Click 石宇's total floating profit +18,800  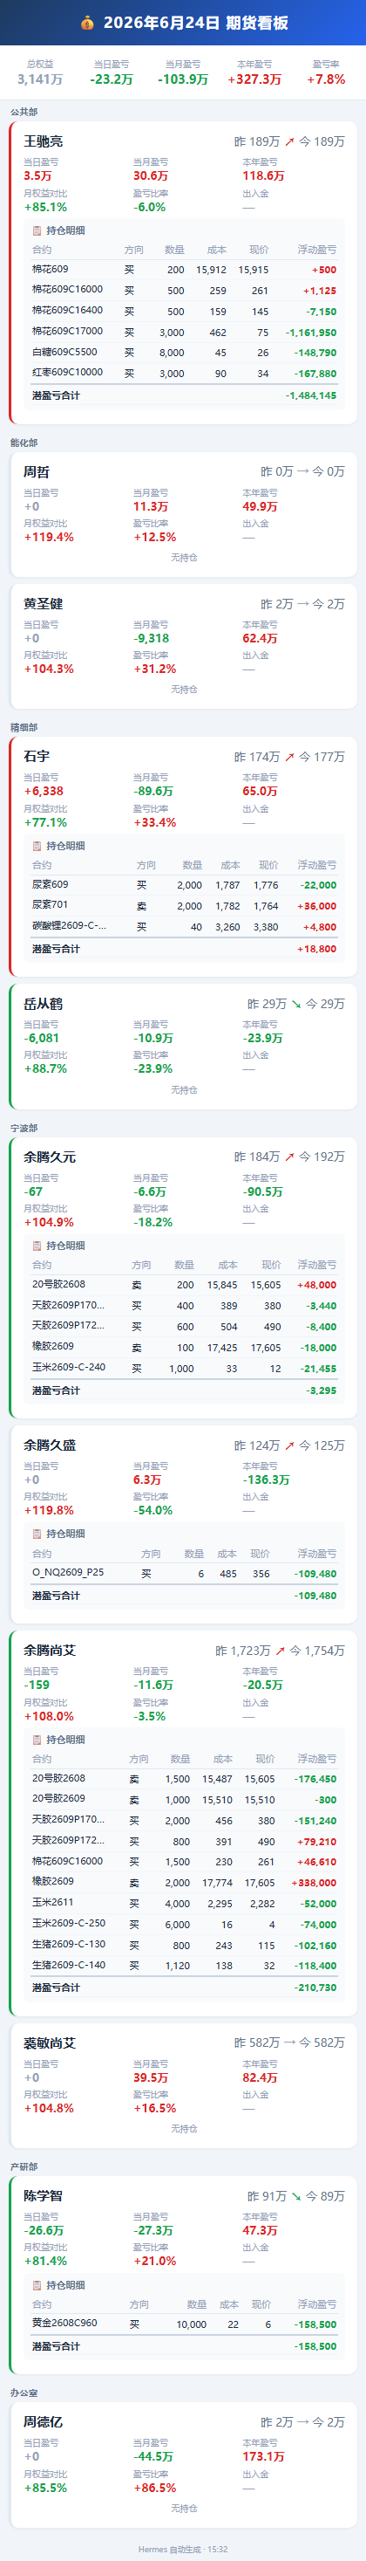pos(316,950)
